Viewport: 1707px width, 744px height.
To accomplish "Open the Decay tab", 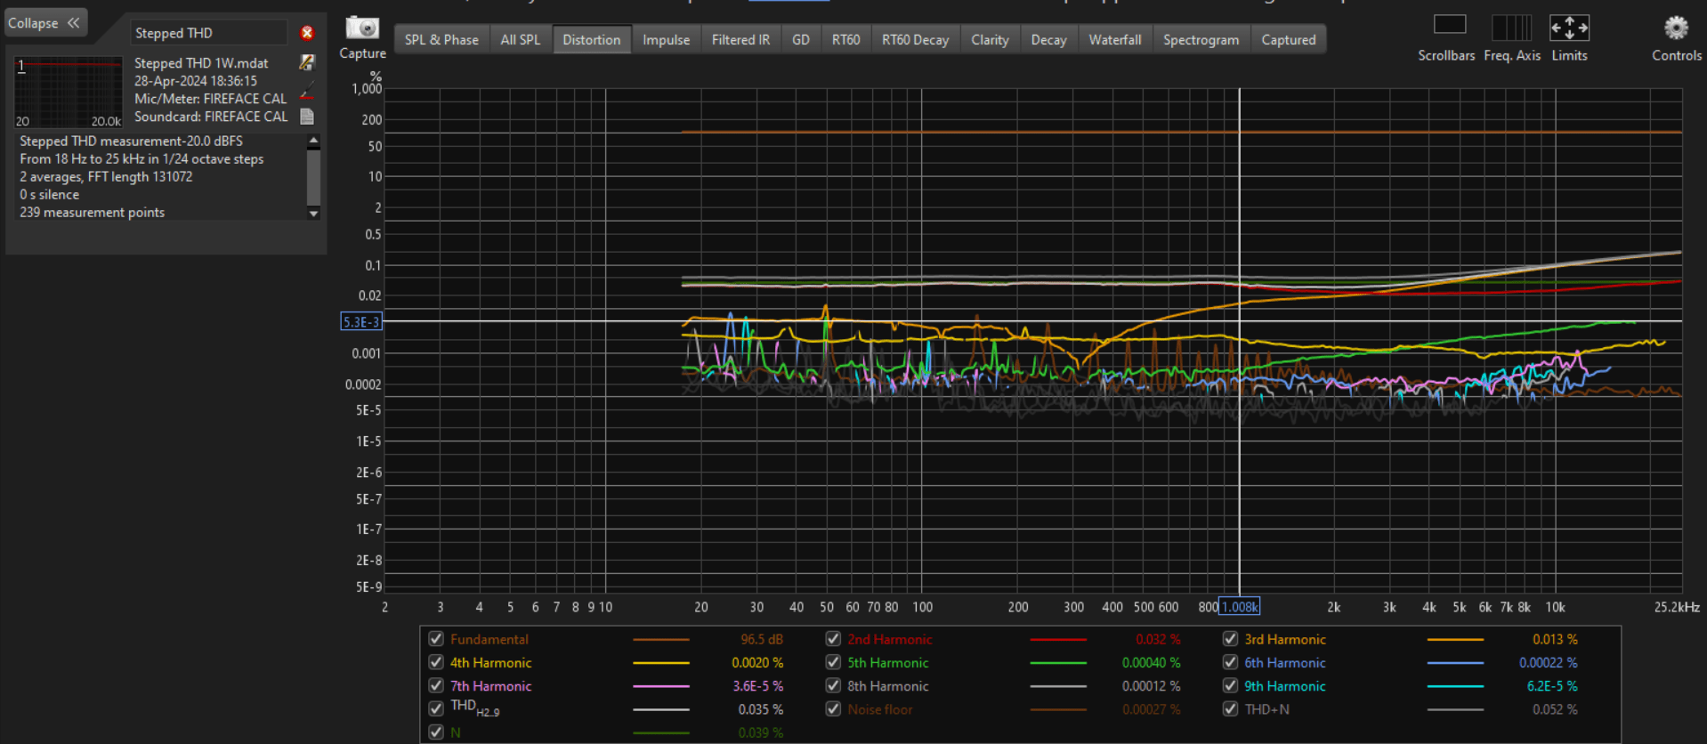I will click(1048, 40).
